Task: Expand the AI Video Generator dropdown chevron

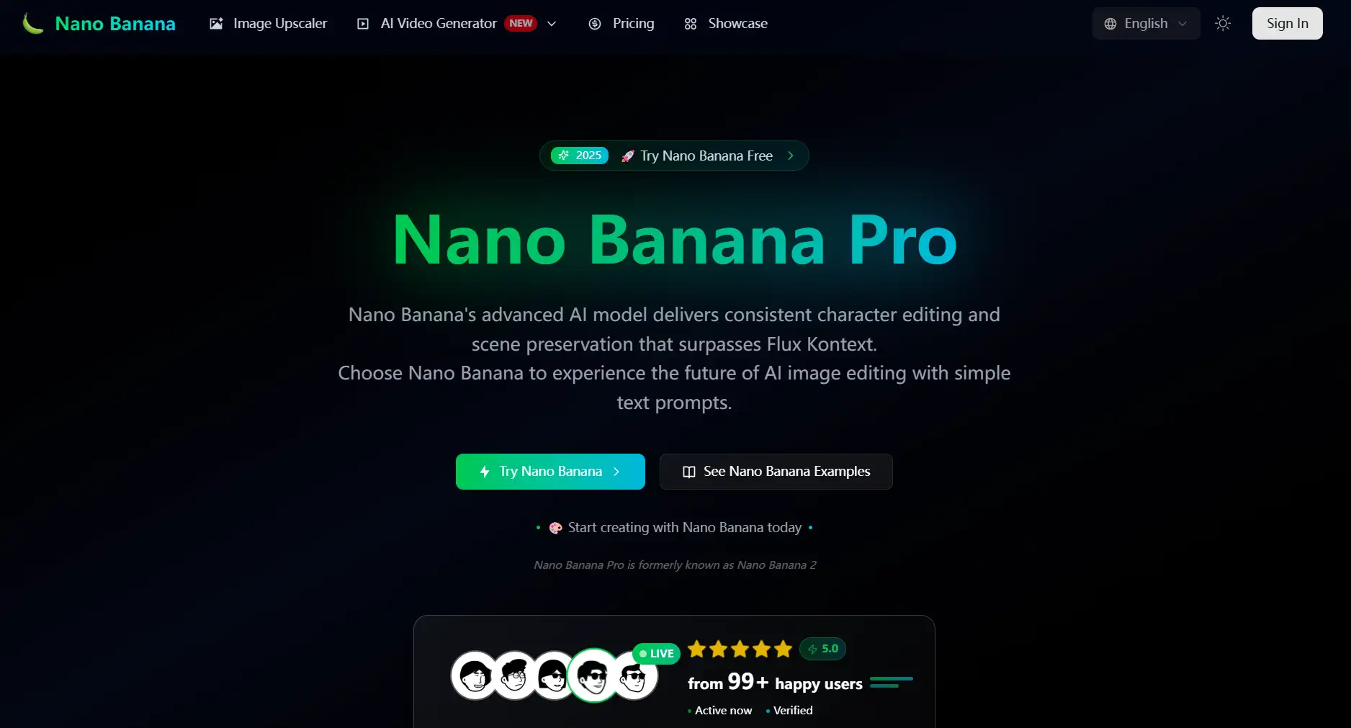Action: pos(552,24)
